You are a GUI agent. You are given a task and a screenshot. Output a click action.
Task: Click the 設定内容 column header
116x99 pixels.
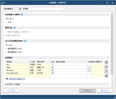tap(43, 62)
